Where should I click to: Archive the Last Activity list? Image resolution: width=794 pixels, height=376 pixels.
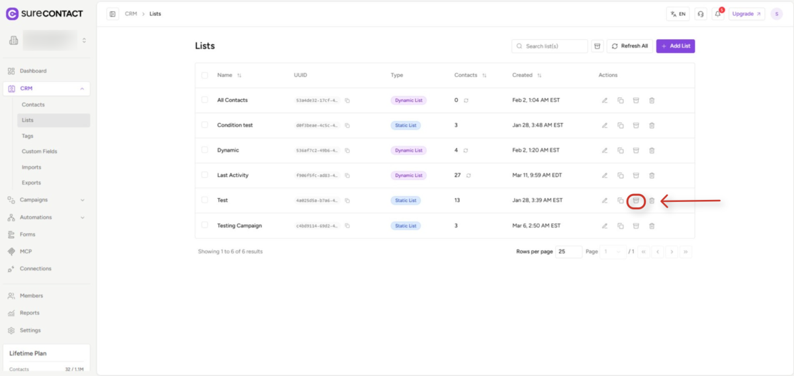(x=636, y=175)
